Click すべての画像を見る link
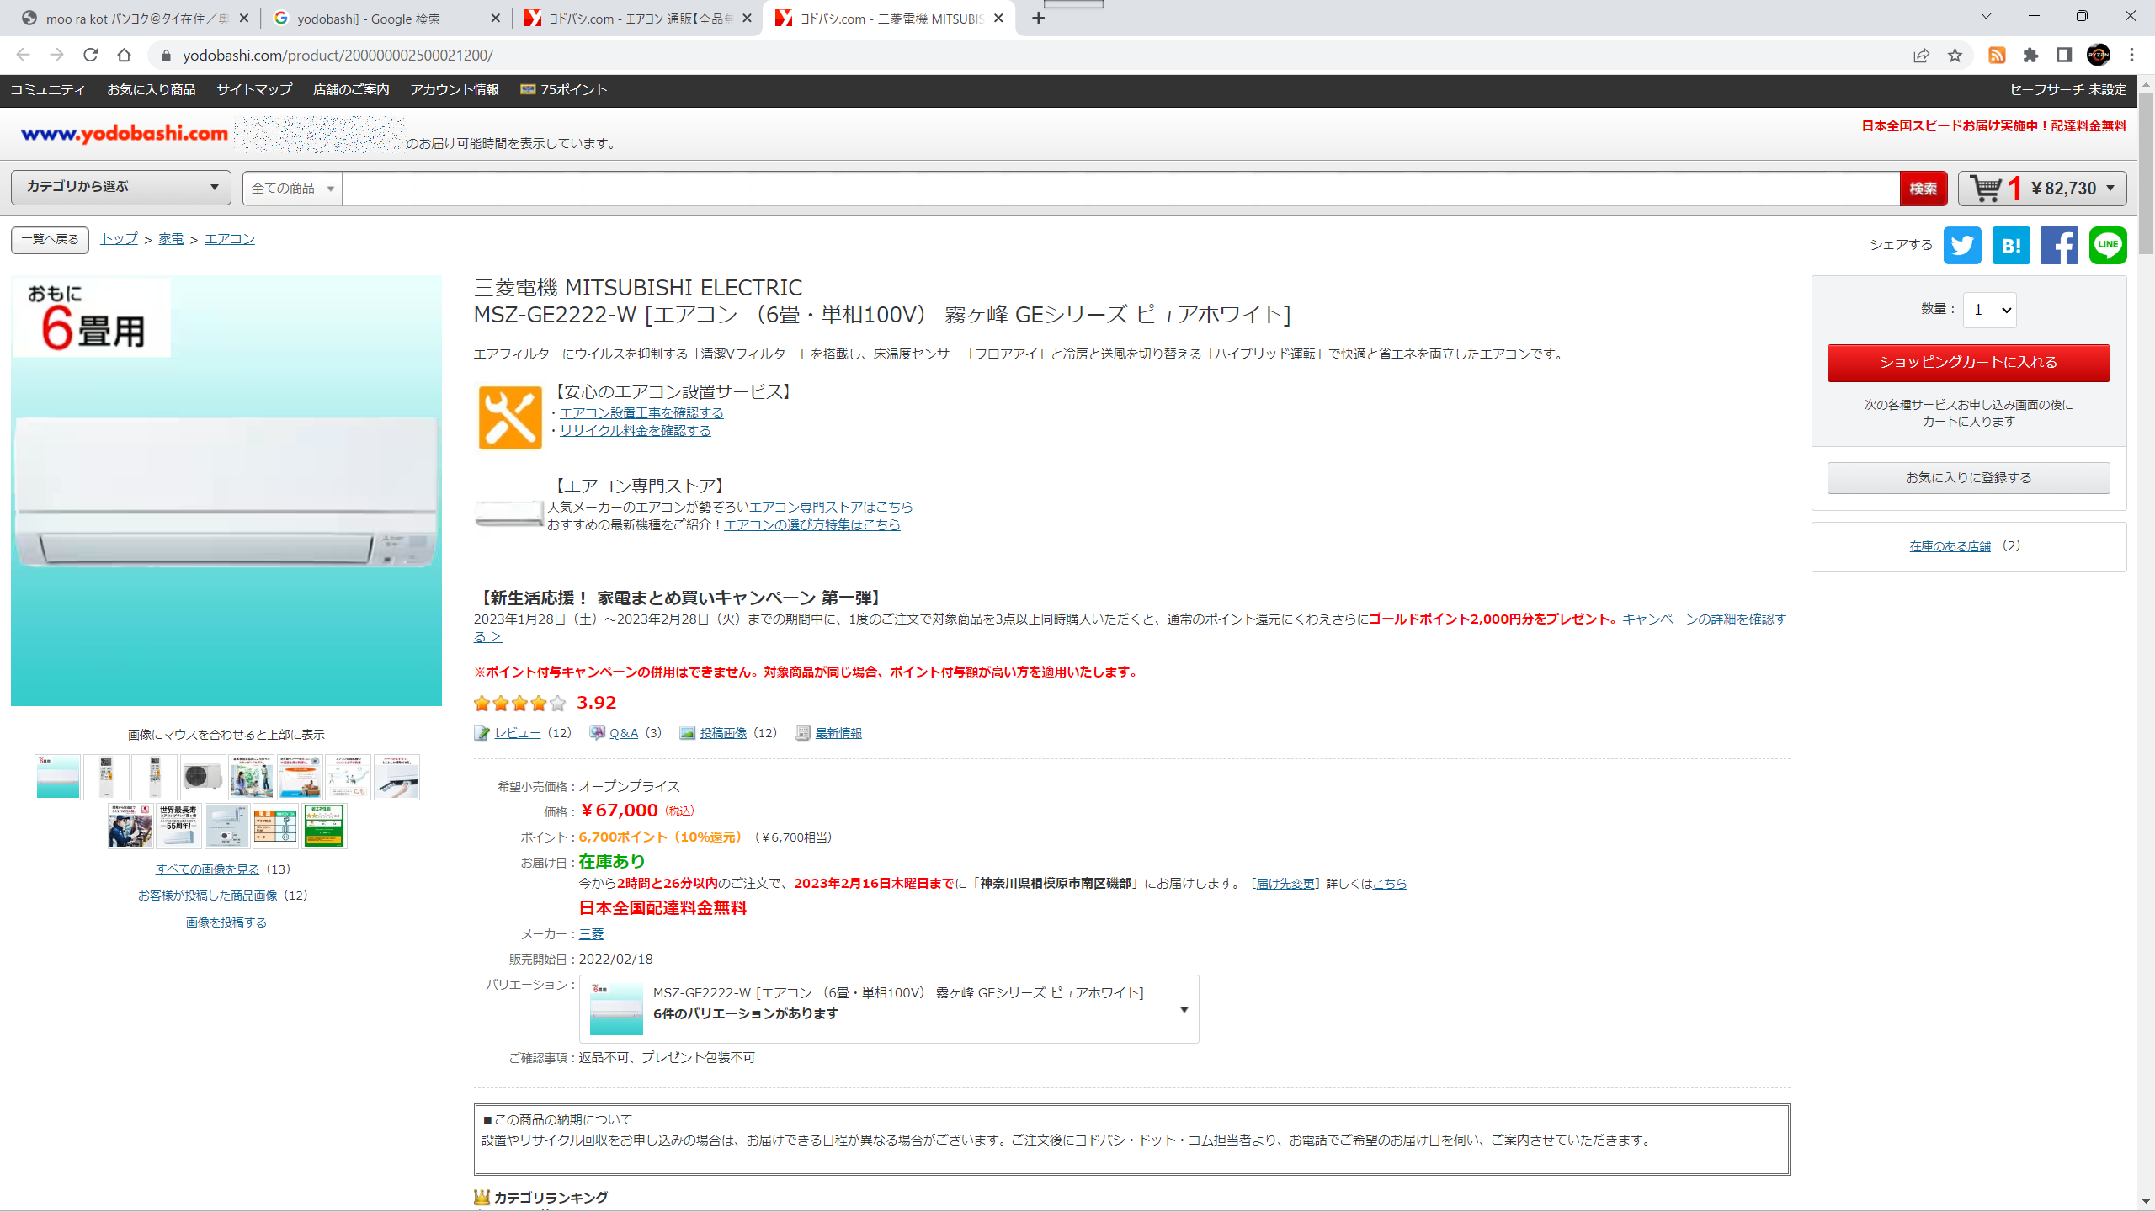 207,869
